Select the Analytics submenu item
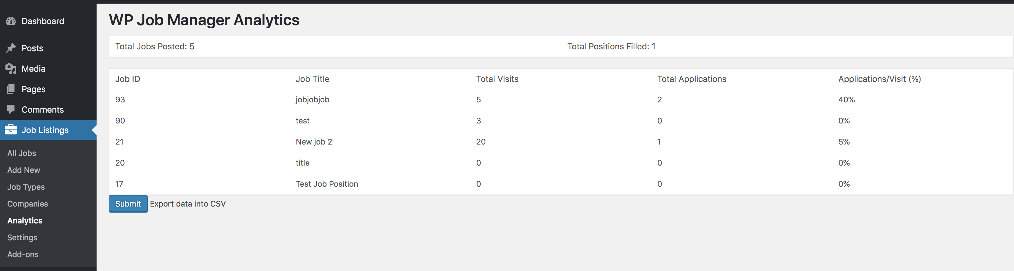The height and width of the screenshot is (271, 1014). (x=25, y=221)
